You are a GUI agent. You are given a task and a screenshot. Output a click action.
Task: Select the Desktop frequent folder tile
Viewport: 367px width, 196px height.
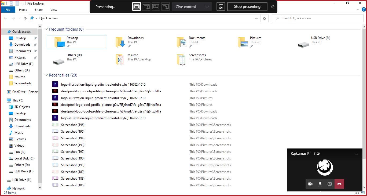point(77,42)
